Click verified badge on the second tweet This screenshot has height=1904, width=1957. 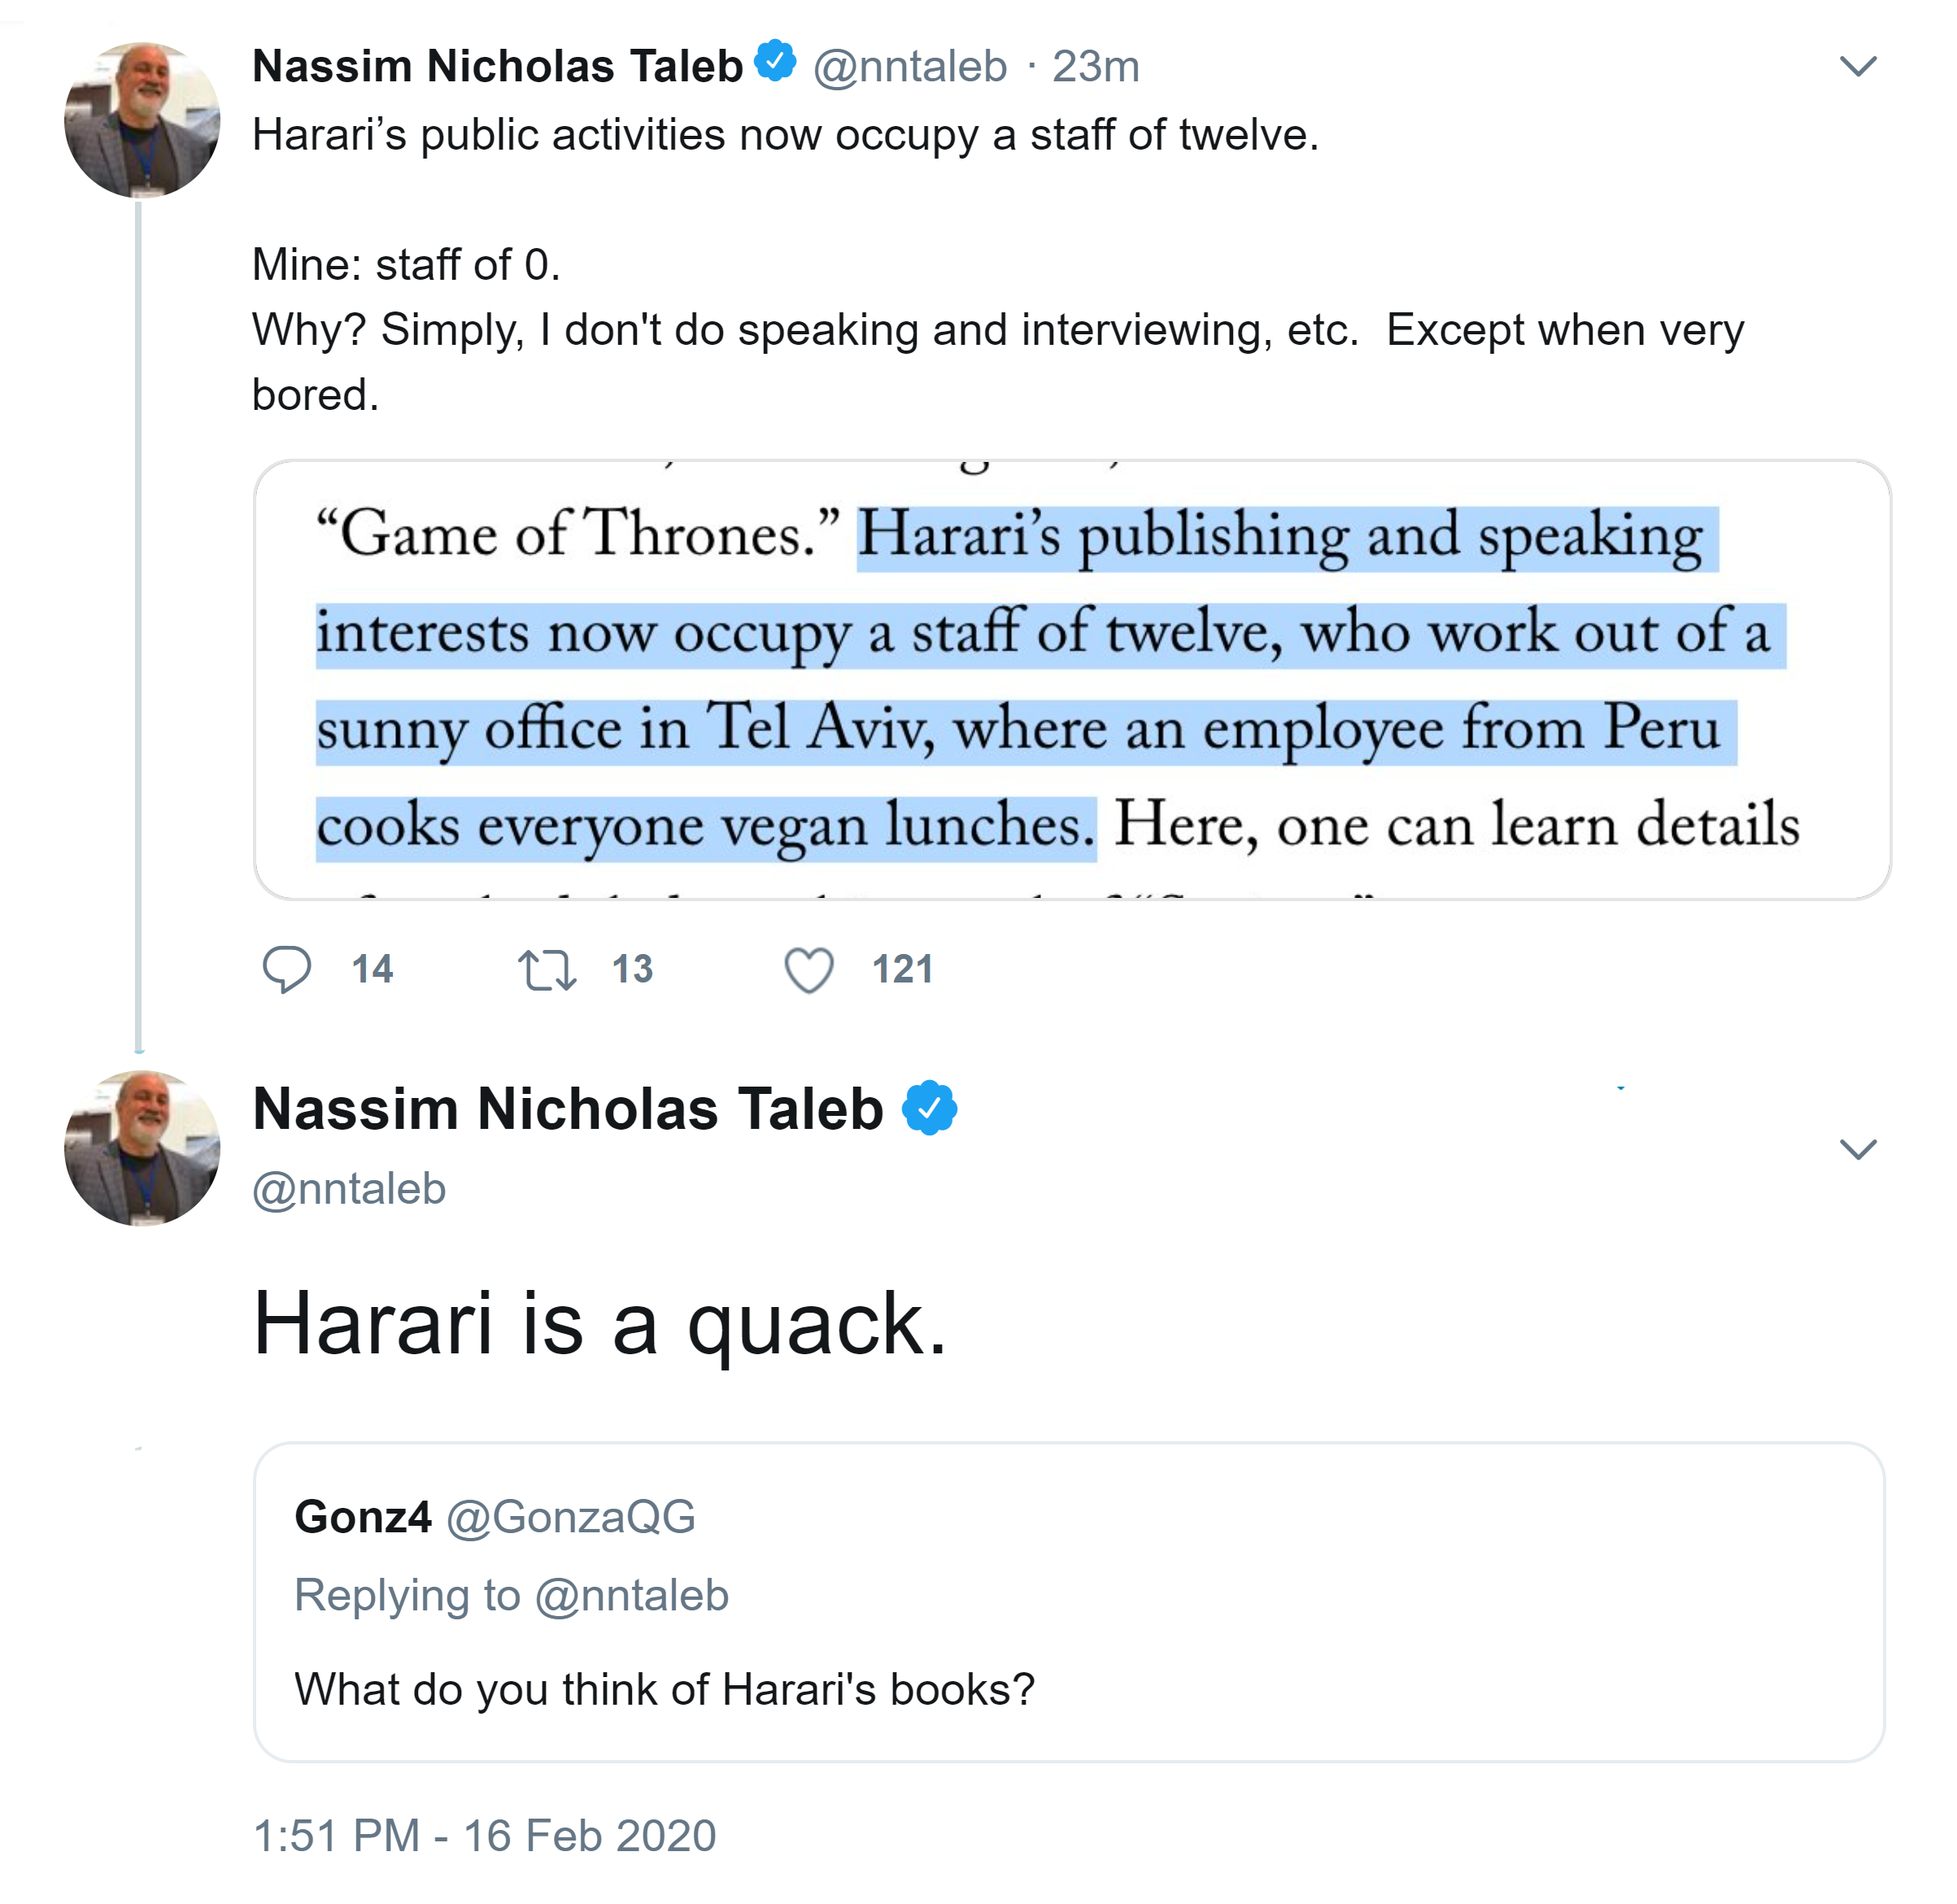pyautogui.click(x=929, y=1108)
